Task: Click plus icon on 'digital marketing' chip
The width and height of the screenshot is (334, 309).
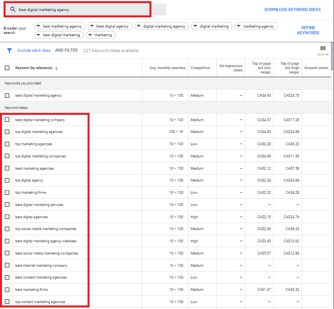Action: click(x=195, y=26)
